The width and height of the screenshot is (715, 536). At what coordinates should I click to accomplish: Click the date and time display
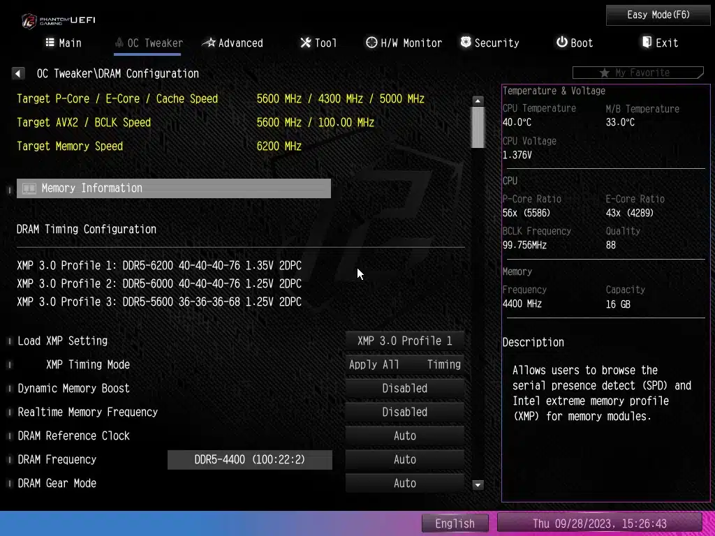pos(600,523)
